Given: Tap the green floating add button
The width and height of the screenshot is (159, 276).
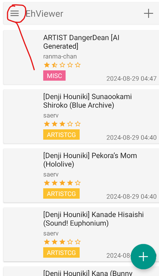Looking at the screenshot, I should pyautogui.click(x=143, y=257).
